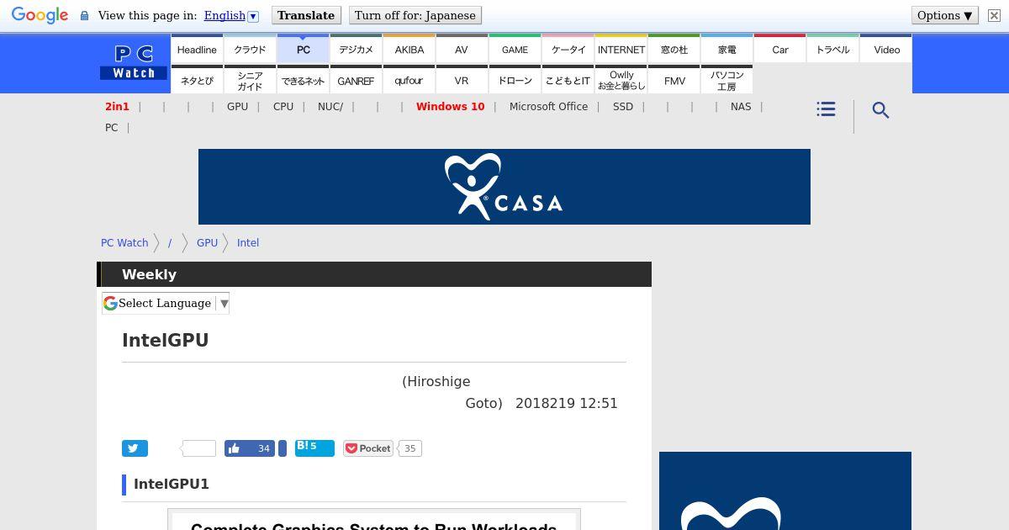Image resolution: width=1009 pixels, height=530 pixels.
Task: Click the Microsoft Office topic link
Action: pyautogui.click(x=548, y=107)
